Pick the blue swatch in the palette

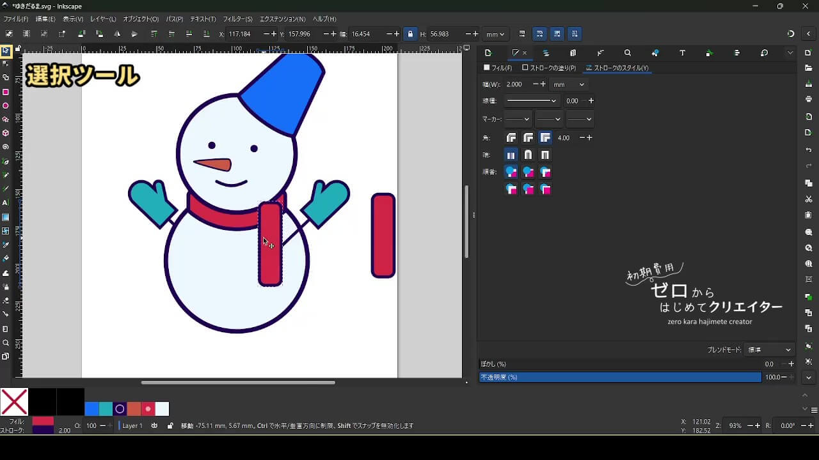point(91,409)
